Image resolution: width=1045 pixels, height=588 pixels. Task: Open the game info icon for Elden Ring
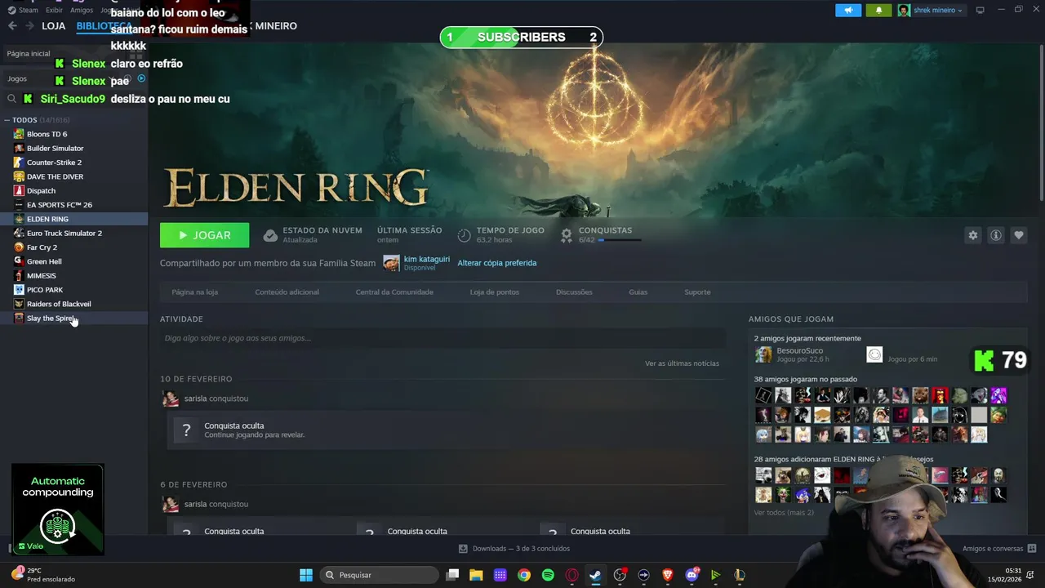coord(995,235)
